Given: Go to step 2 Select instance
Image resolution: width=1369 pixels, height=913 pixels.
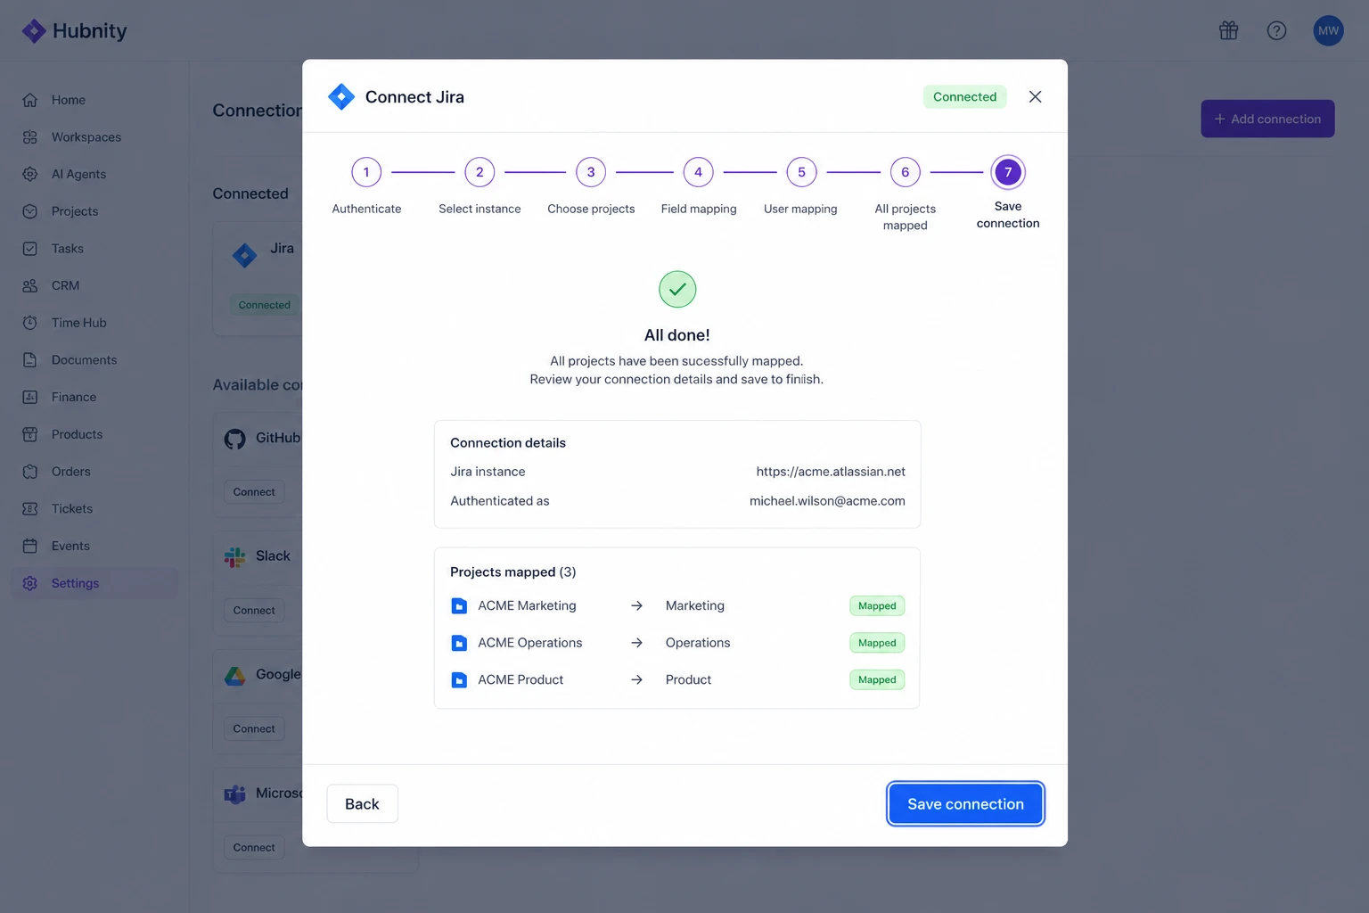Looking at the screenshot, I should (480, 172).
